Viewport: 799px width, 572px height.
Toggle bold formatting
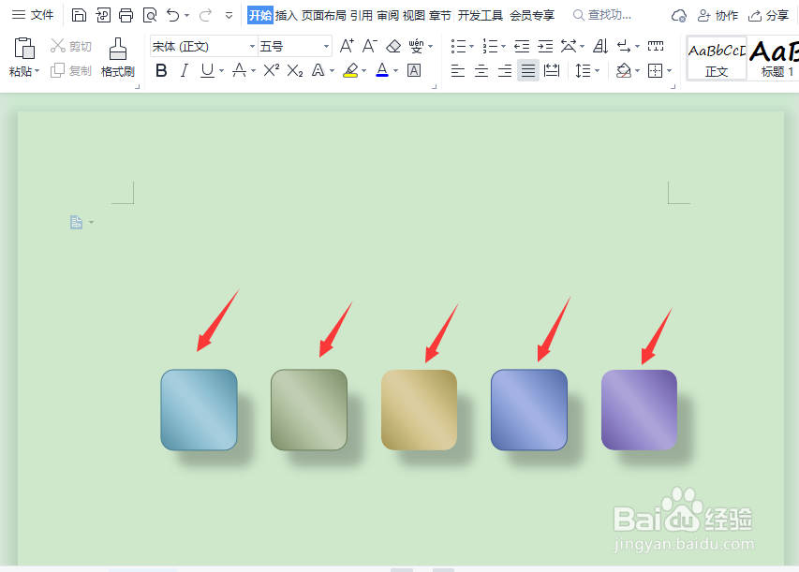pos(161,70)
